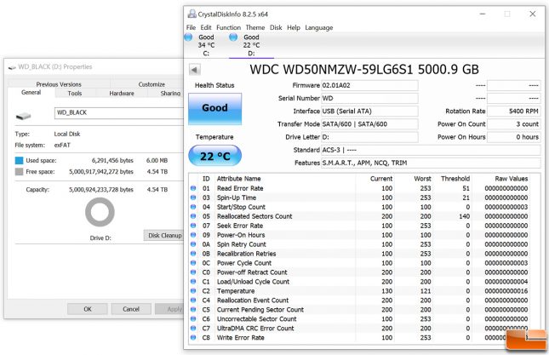Click status dot for Read Error Rate

193,188
